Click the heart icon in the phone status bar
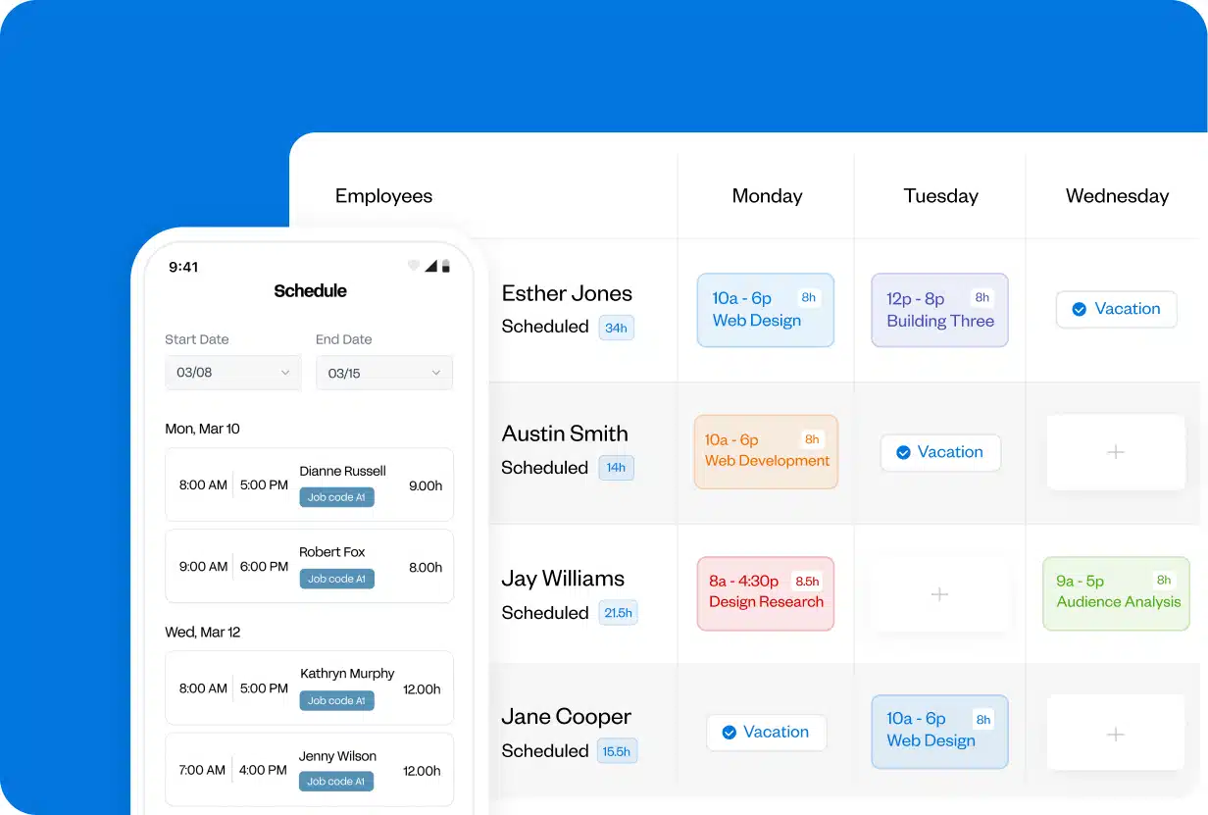1208x815 pixels. pyautogui.click(x=414, y=265)
